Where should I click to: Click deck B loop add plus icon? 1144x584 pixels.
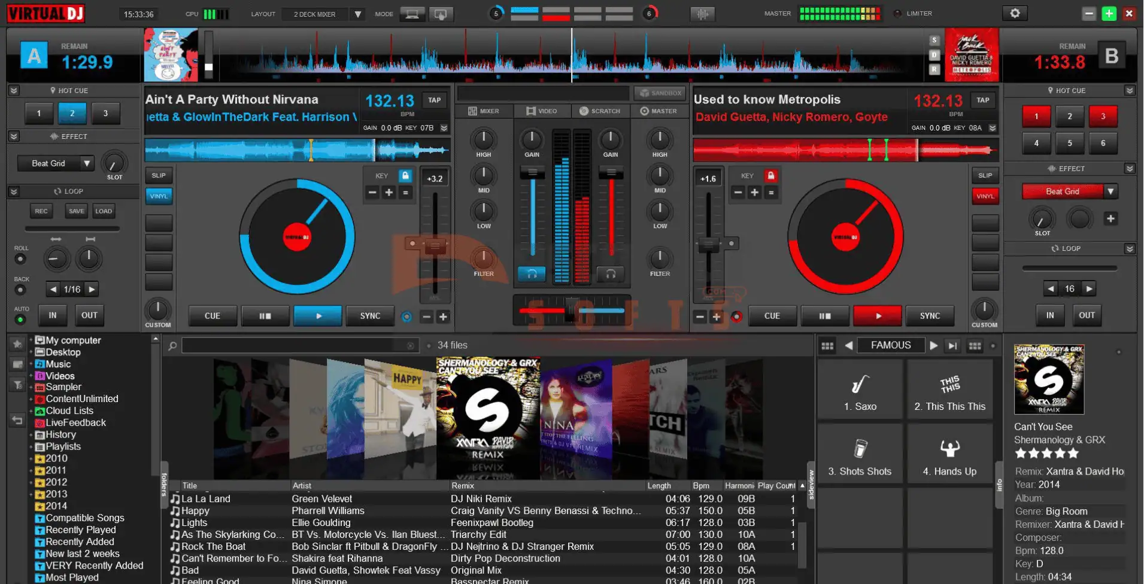tap(1110, 218)
